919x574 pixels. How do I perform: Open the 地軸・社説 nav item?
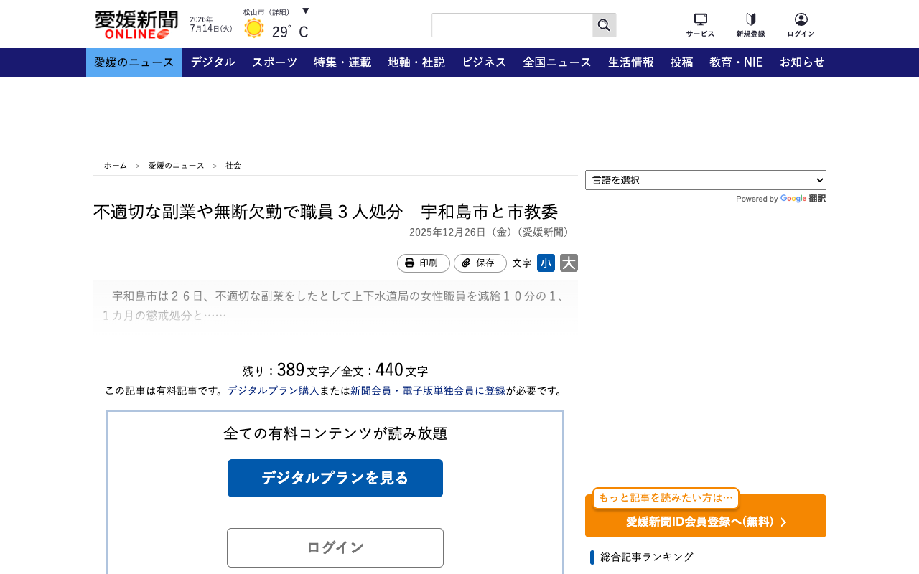coord(416,62)
